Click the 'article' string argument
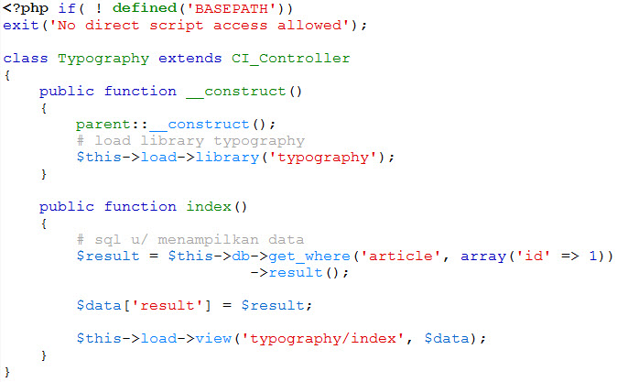Screen dimensions: 617x382 (401, 256)
